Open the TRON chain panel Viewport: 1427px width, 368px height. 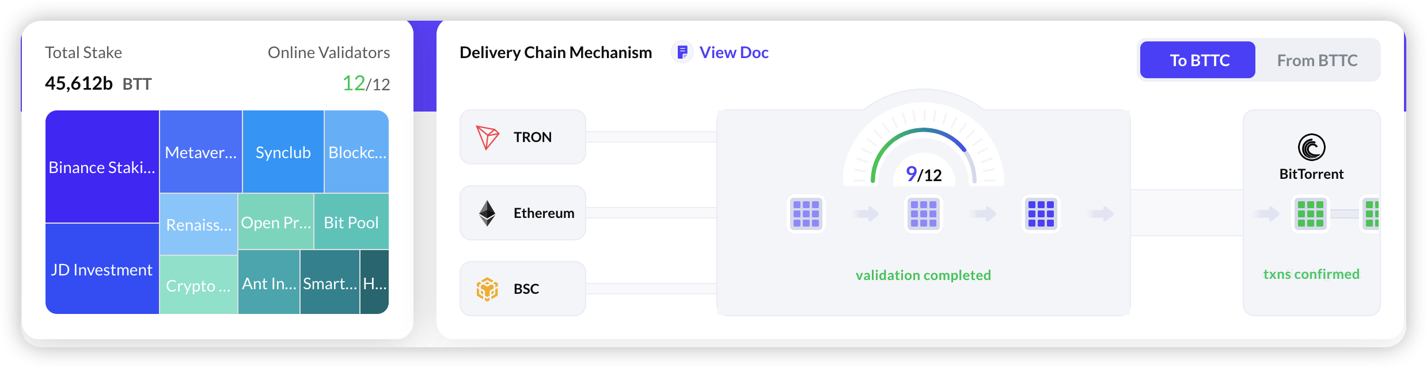pyautogui.click(x=523, y=137)
